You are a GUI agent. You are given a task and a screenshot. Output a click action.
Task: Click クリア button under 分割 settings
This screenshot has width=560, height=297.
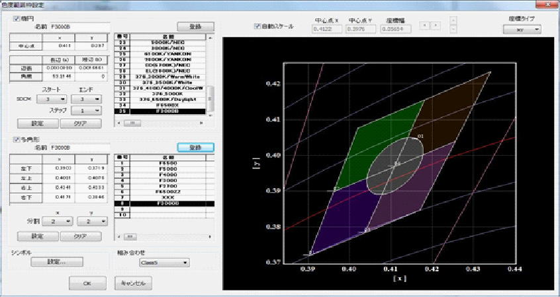(81, 236)
